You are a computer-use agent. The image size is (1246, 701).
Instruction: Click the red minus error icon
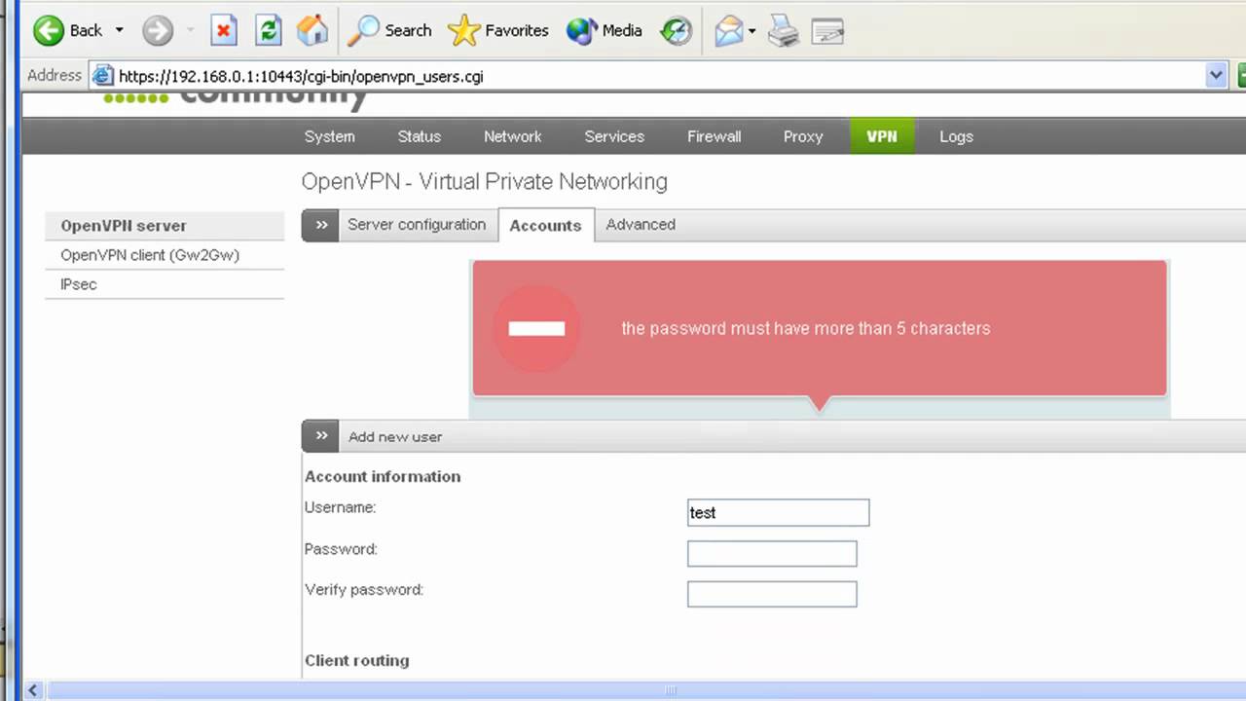536,328
